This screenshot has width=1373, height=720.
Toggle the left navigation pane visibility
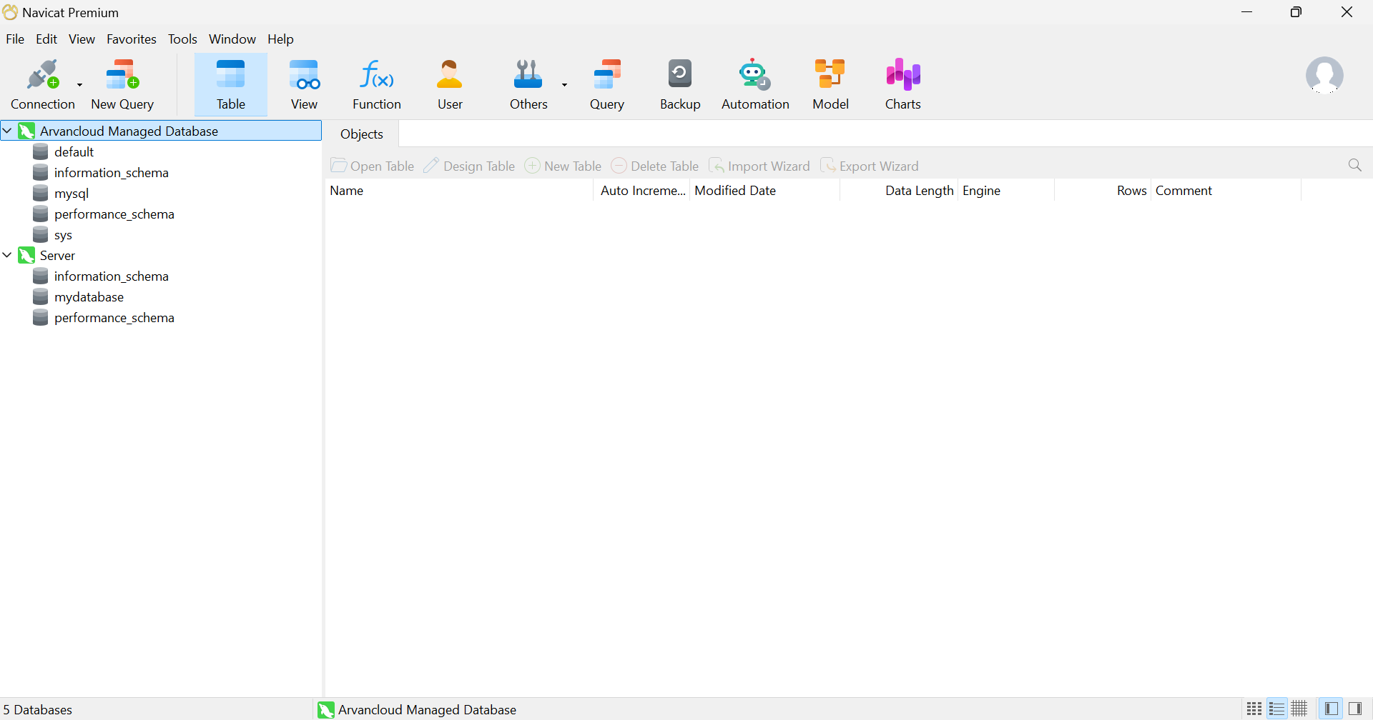(1331, 709)
